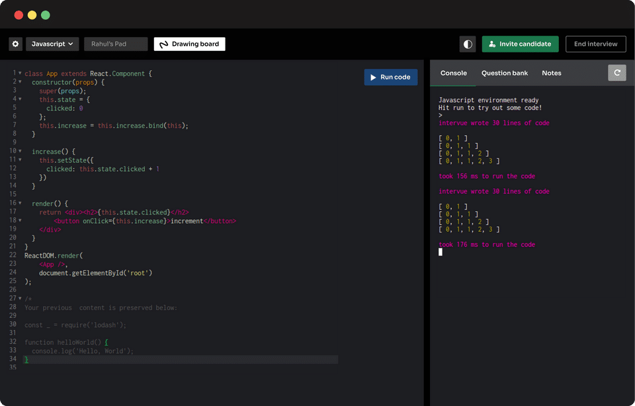Click the console cursor input line

(441, 252)
